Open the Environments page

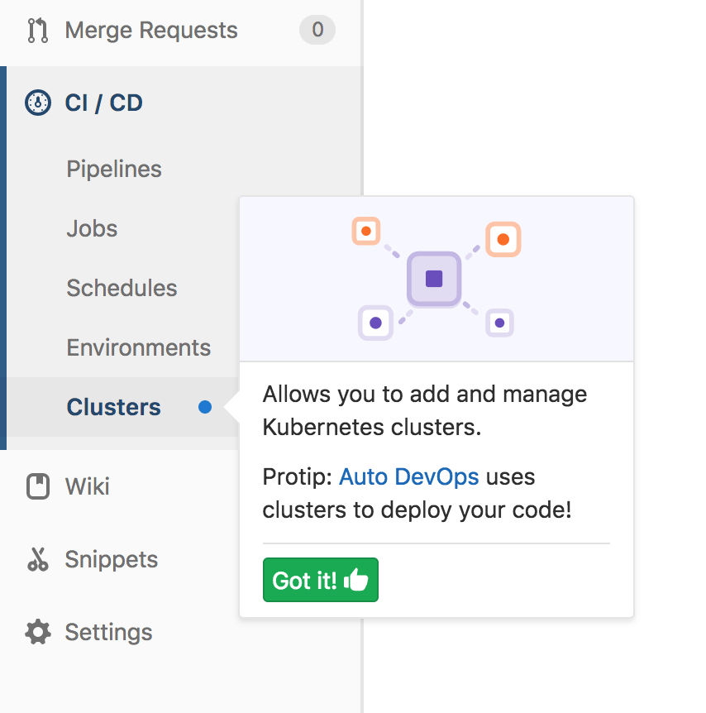[x=138, y=347]
